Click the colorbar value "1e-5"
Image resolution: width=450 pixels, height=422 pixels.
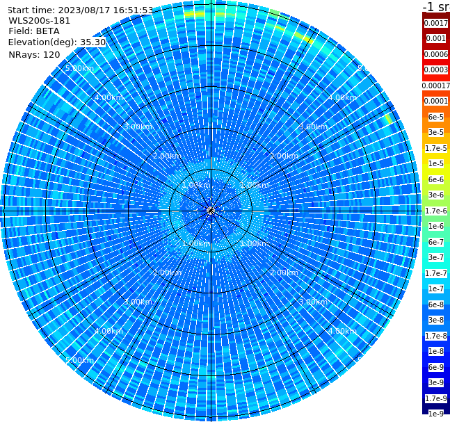436,163
